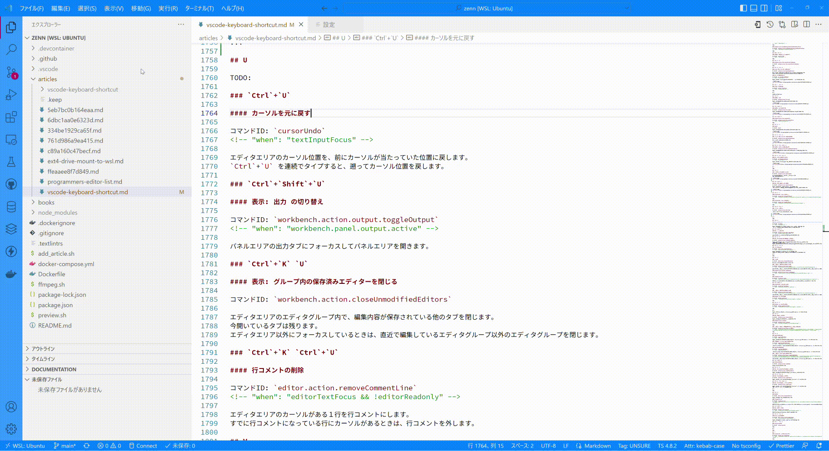This screenshot has width=829, height=451.
Task: Collapse the articles folder
Action: (x=107, y=79)
